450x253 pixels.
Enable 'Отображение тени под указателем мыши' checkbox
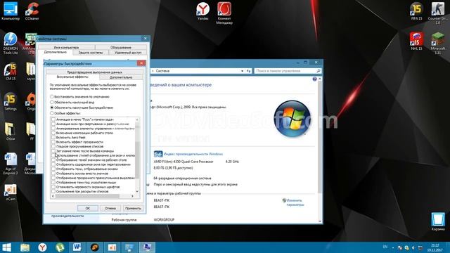point(53,182)
